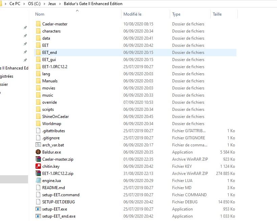Screen dimensions: 277x221
Task: Click the Fichier GITIGNORE type cell
Action: (x=188, y=138)
